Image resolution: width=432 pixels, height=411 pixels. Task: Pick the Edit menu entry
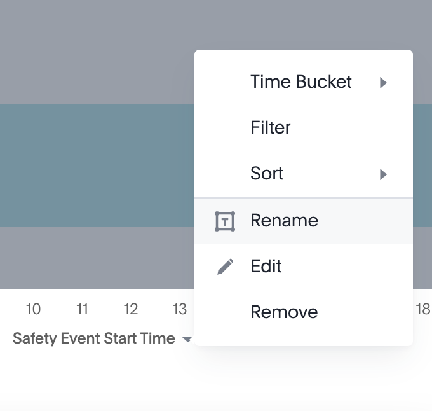tap(266, 267)
